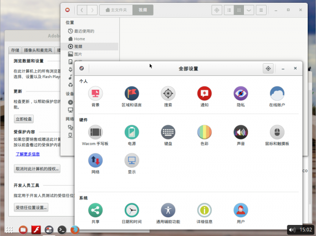Click the computer monitor sidebar icon
Image resolution: width=316 pixels, height=236 pixels.
point(70,110)
